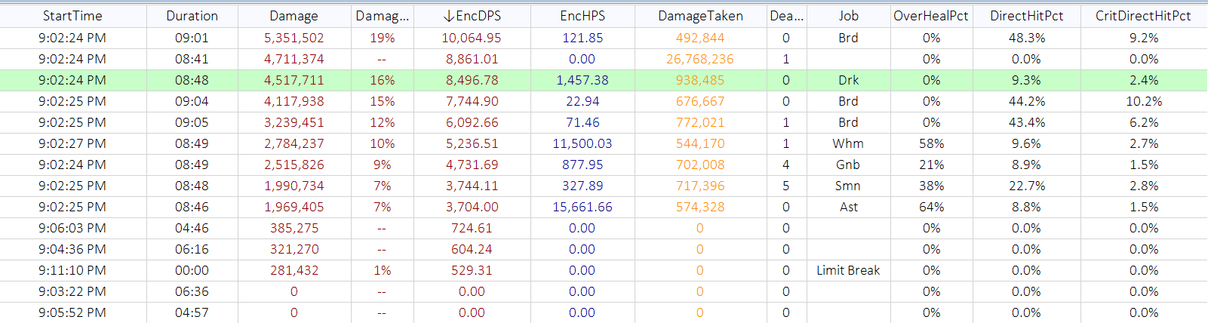Sort by the EncHPS column header

tap(582, 16)
